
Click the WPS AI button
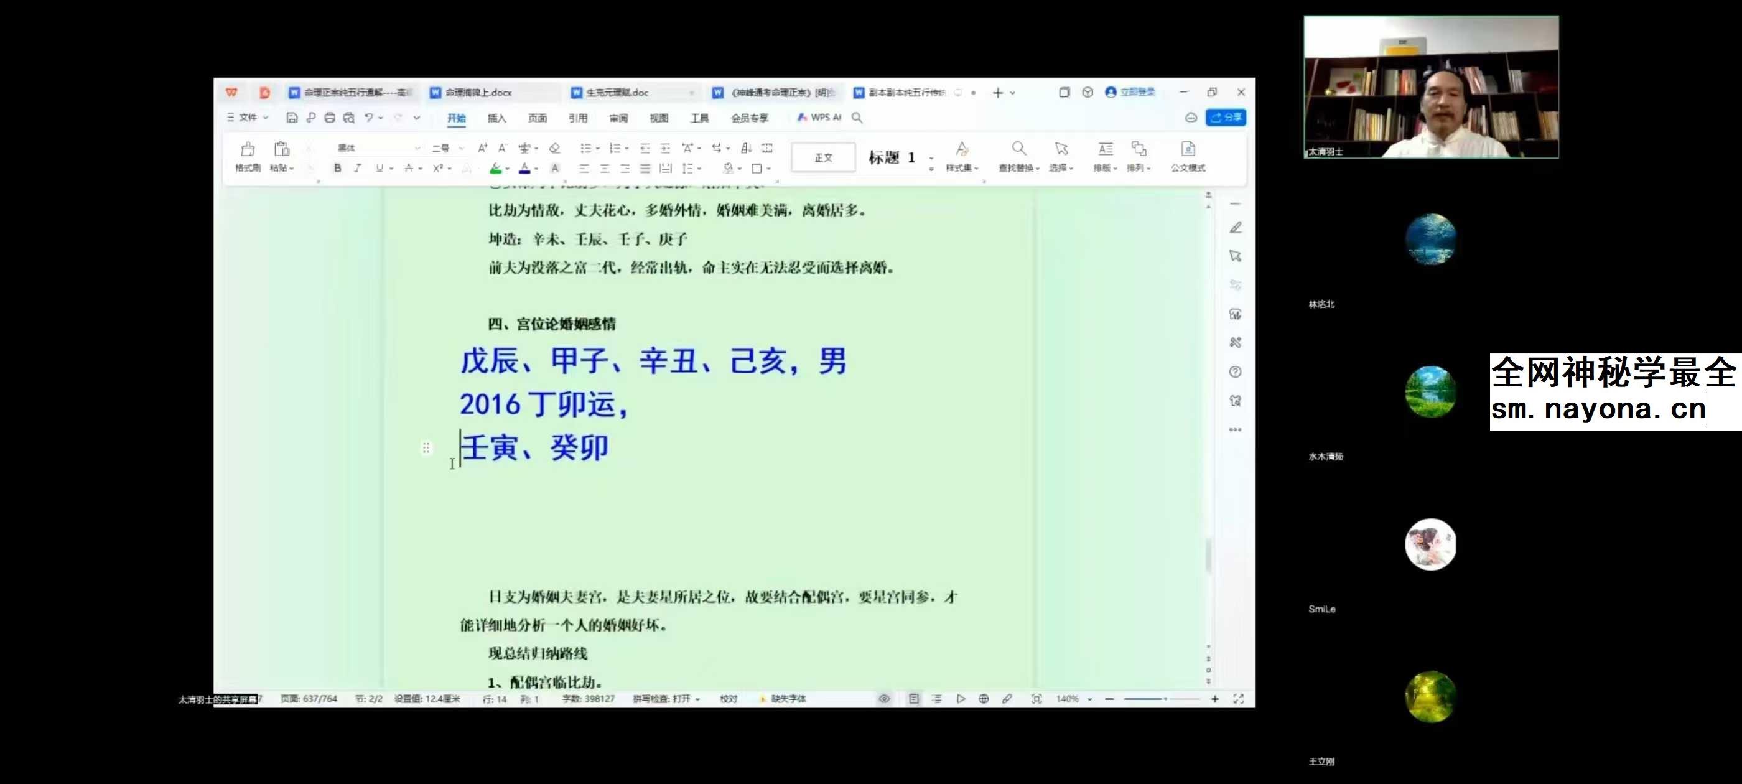(x=819, y=118)
